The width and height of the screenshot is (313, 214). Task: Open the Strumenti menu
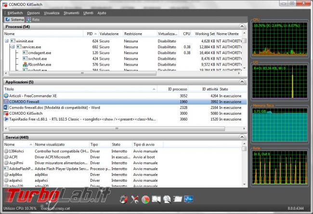(x=71, y=13)
